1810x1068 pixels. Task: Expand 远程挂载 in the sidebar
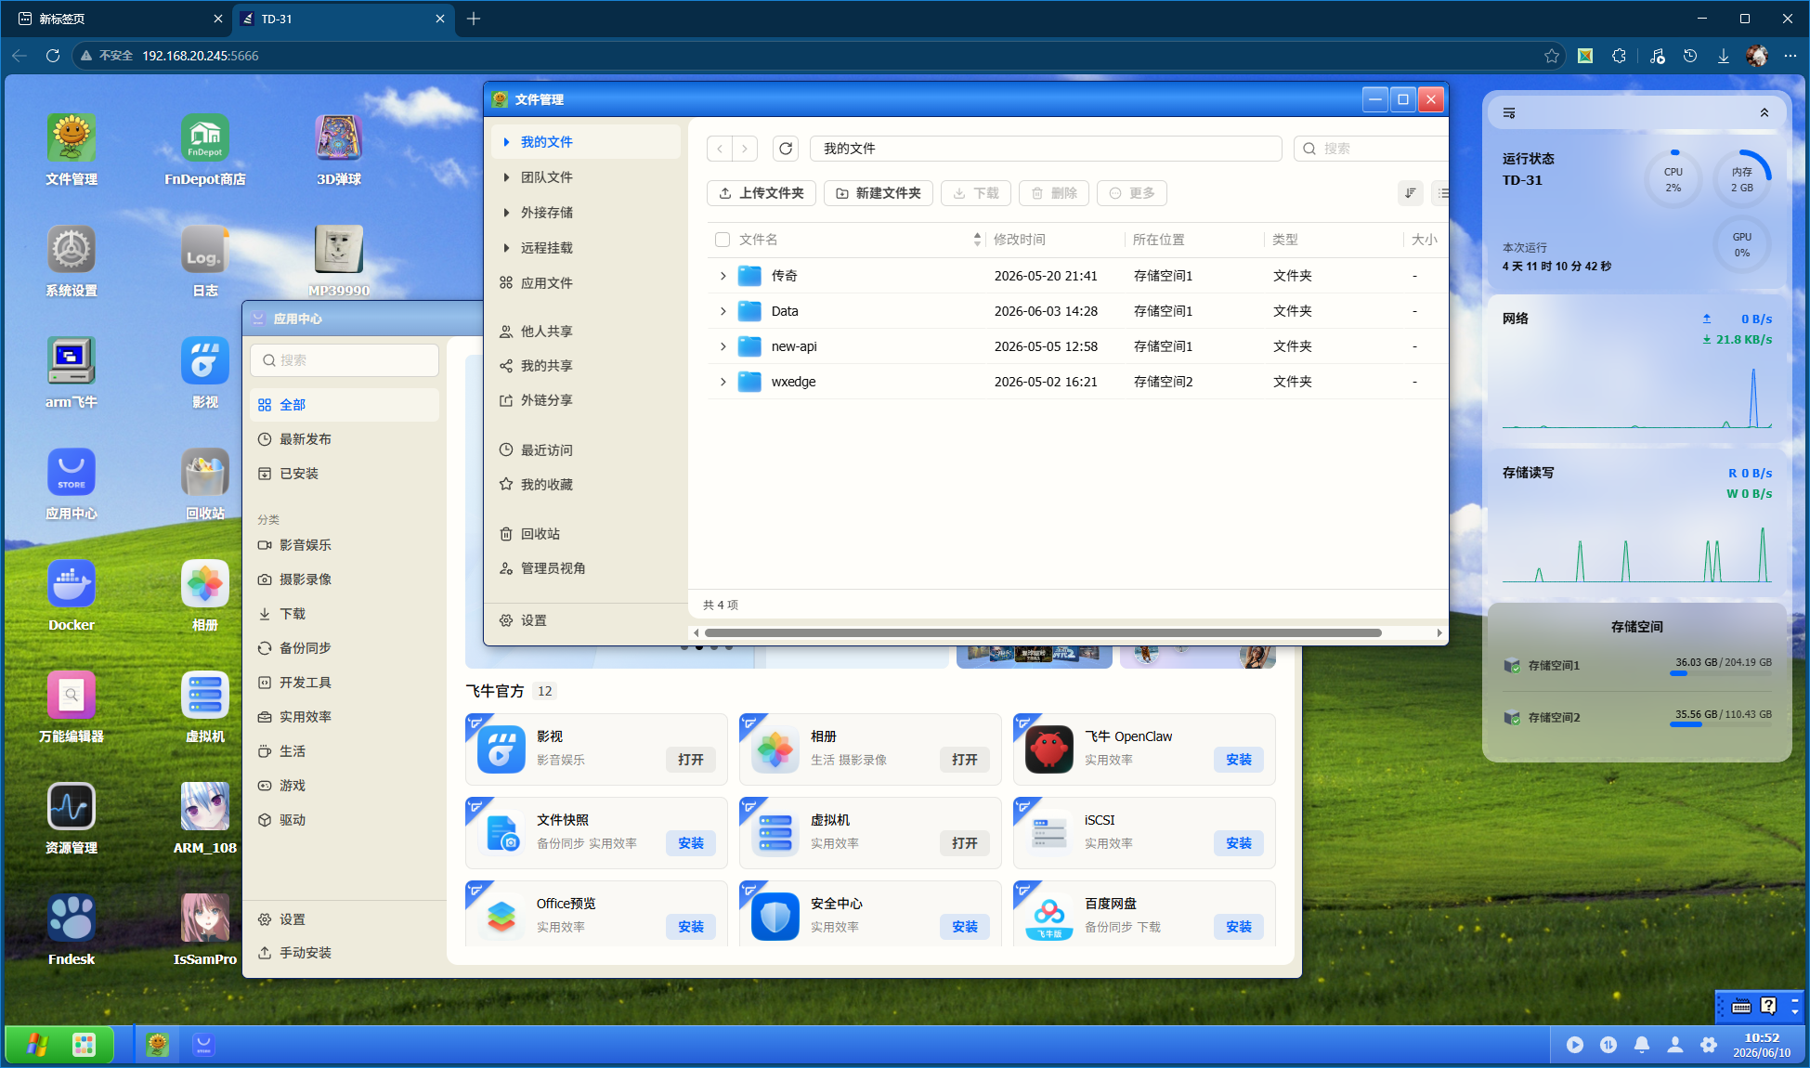pos(506,248)
